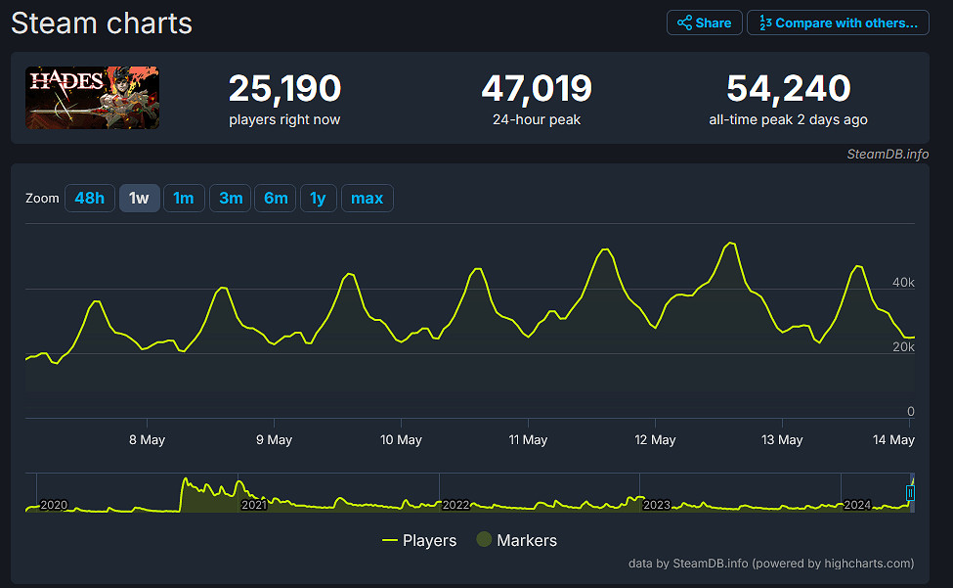Choose the 3m zoom option
Screen dimensions: 953x588
[x=231, y=199]
